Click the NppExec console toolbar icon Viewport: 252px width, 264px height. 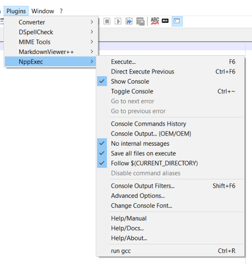[x=177, y=21]
